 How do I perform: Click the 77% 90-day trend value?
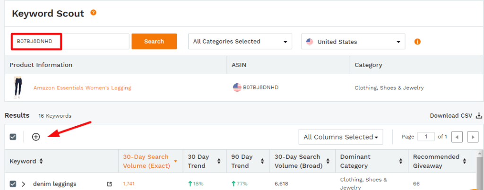tap(240, 184)
